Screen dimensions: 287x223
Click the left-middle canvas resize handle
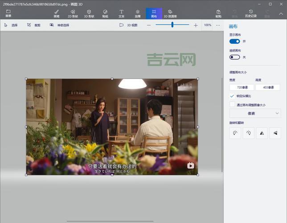26,127
